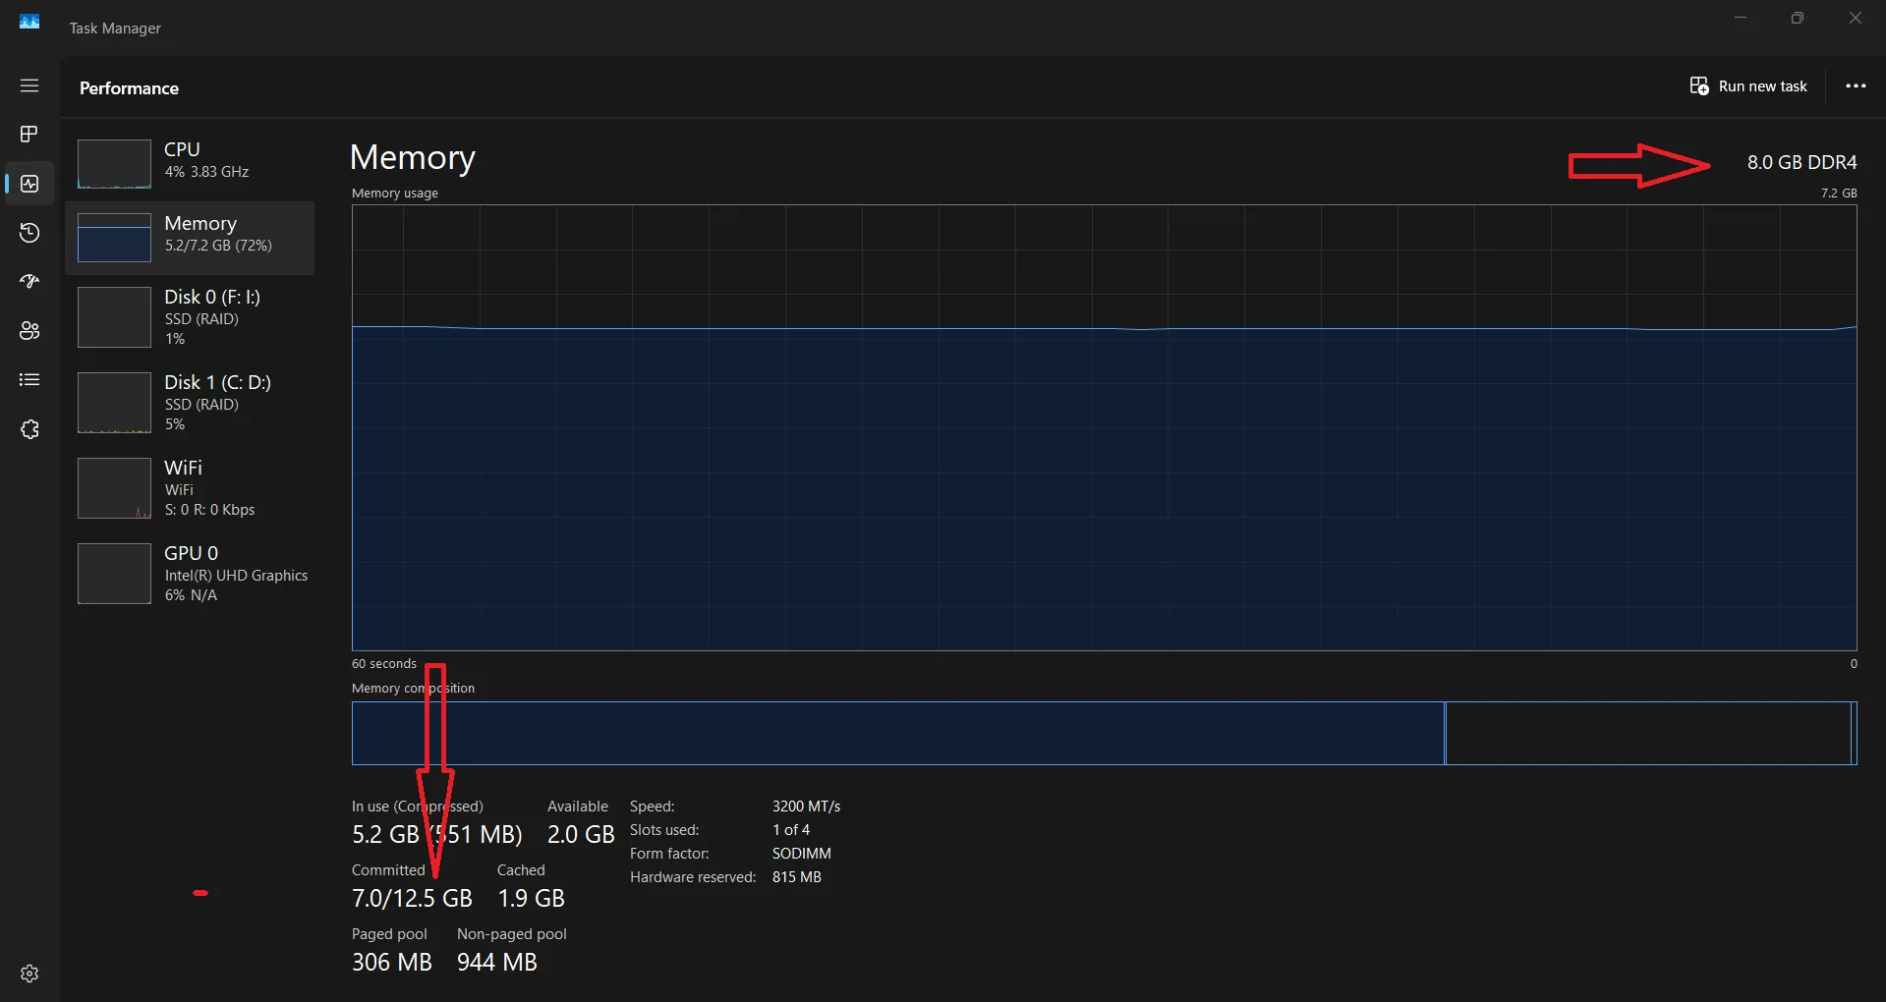Viewport: 1886px width, 1002px height.
Task: Click the Available 2.0 GB value
Action: point(581,835)
